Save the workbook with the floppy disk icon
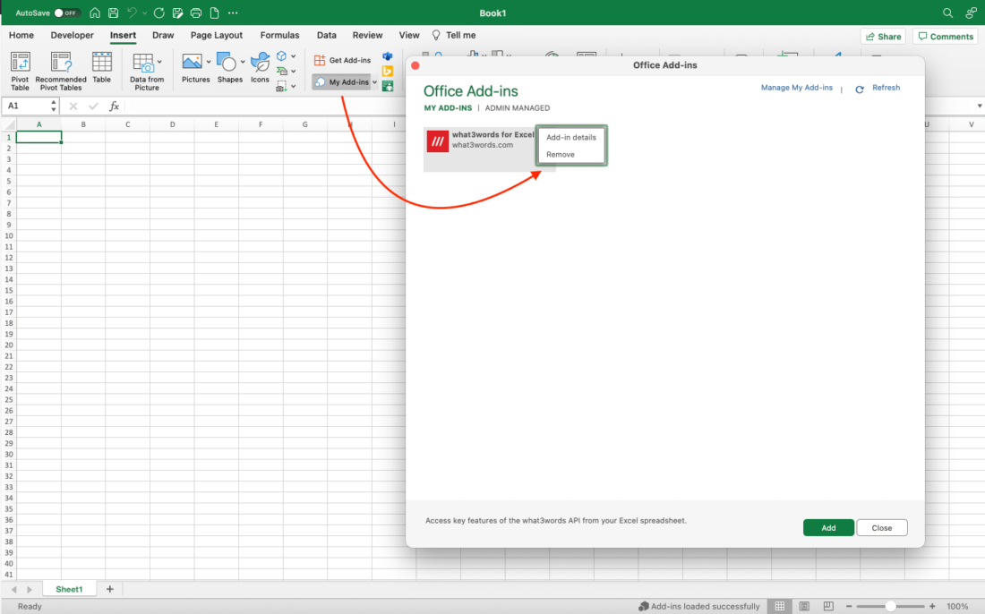Image resolution: width=985 pixels, height=614 pixels. tap(113, 13)
